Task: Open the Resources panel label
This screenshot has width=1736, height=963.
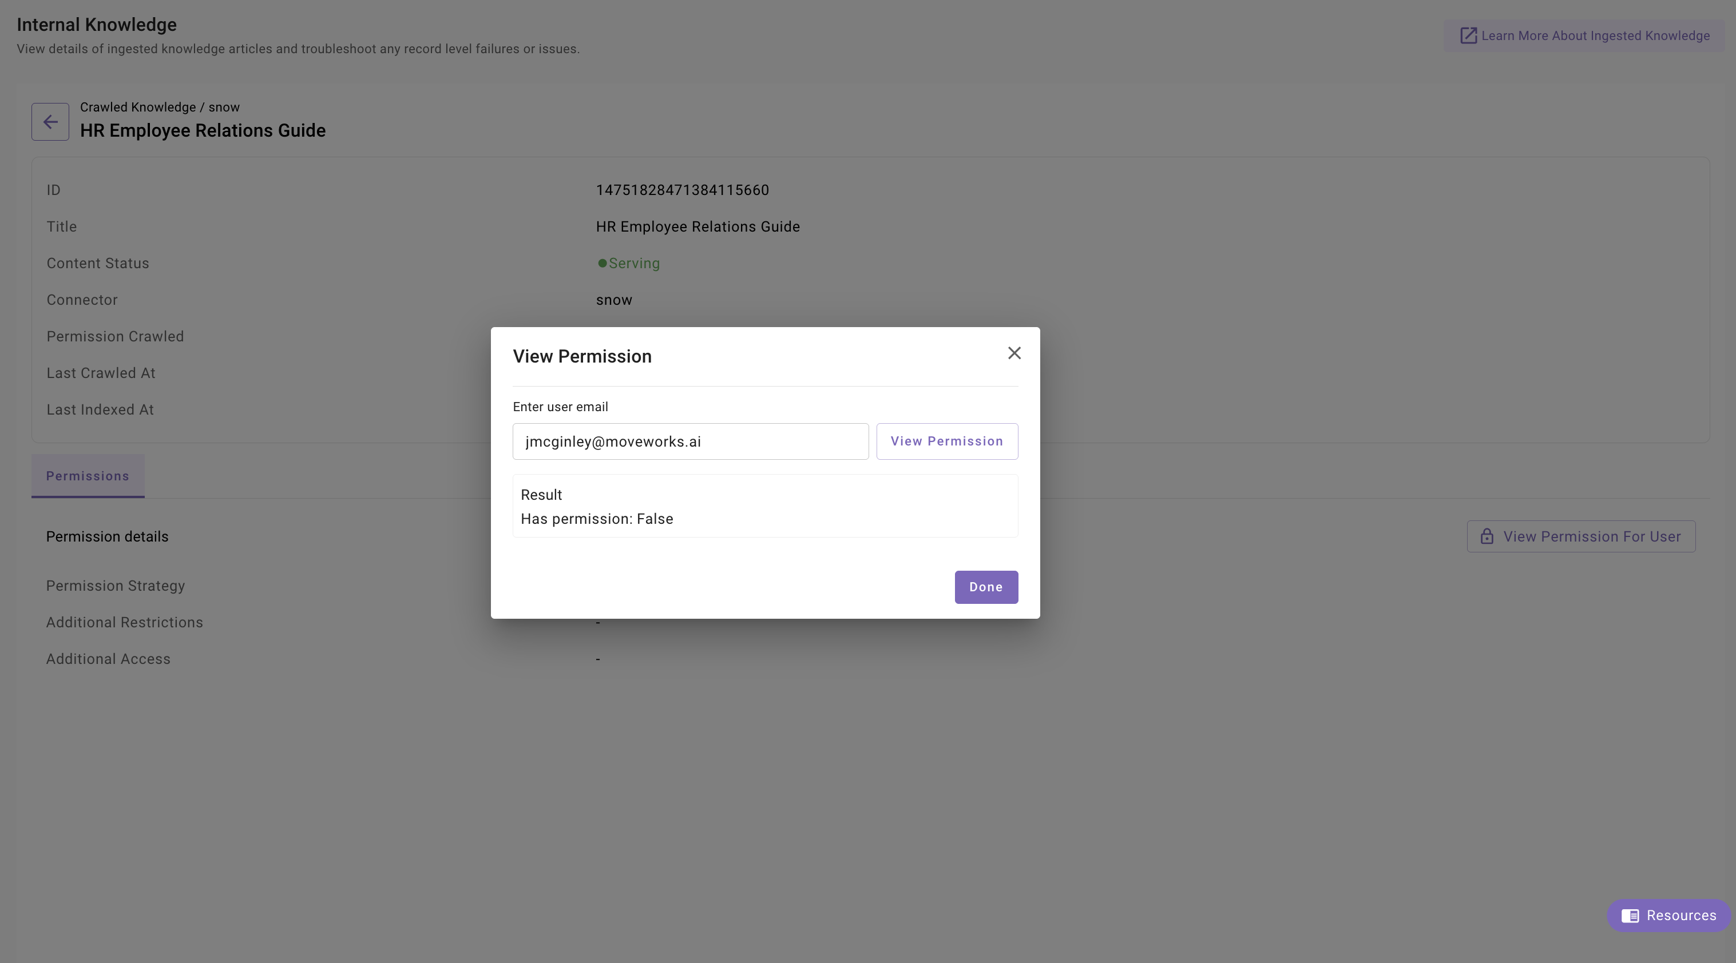Action: coord(1680,916)
